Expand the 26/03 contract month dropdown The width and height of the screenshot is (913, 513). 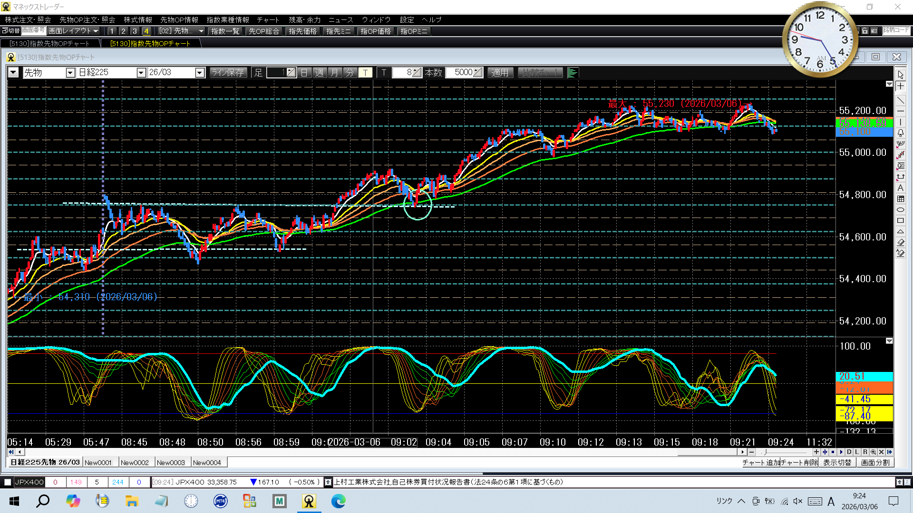pyautogui.click(x=200, y=73)
